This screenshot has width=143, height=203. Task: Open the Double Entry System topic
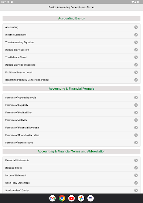pyautogui.click(x=71, y=50)
